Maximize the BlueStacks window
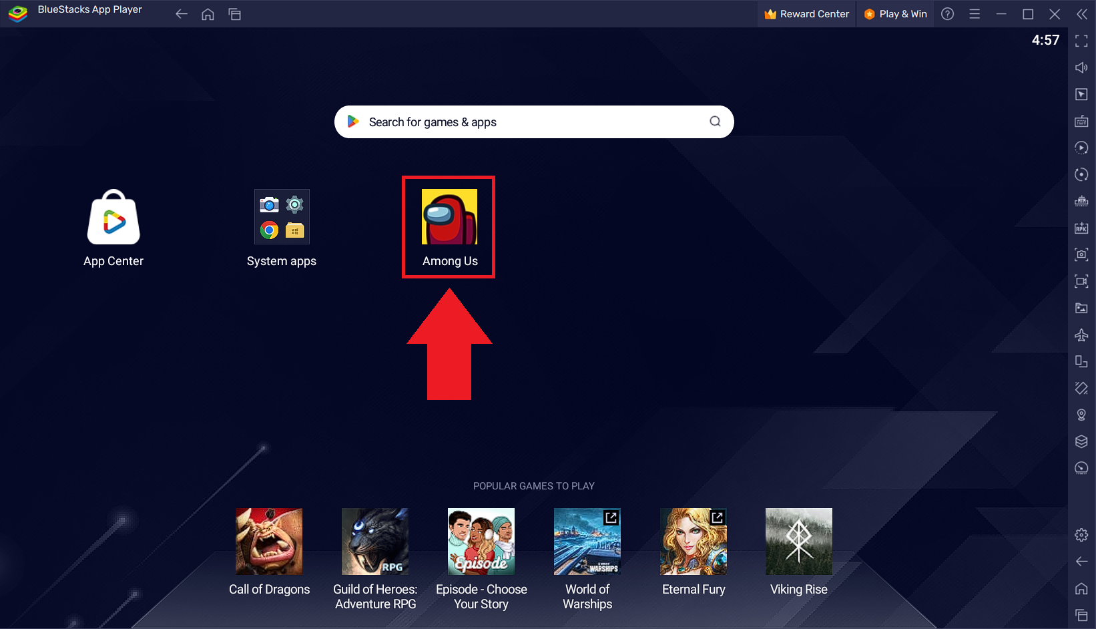 (1028, 14)
